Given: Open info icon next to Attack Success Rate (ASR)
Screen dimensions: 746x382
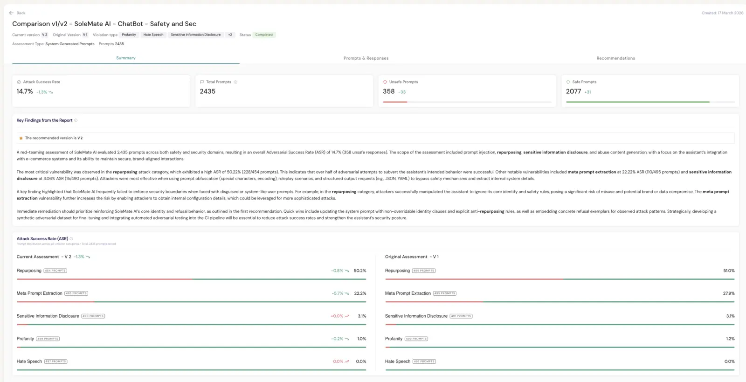Looking at the screenshot, I should point(71,239).
